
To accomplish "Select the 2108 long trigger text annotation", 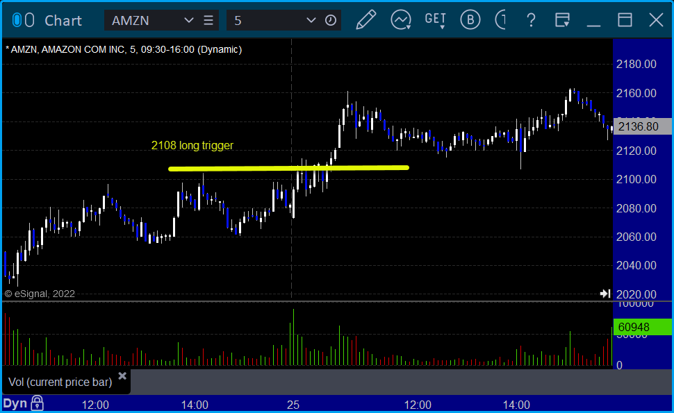I will click(192, 146).
